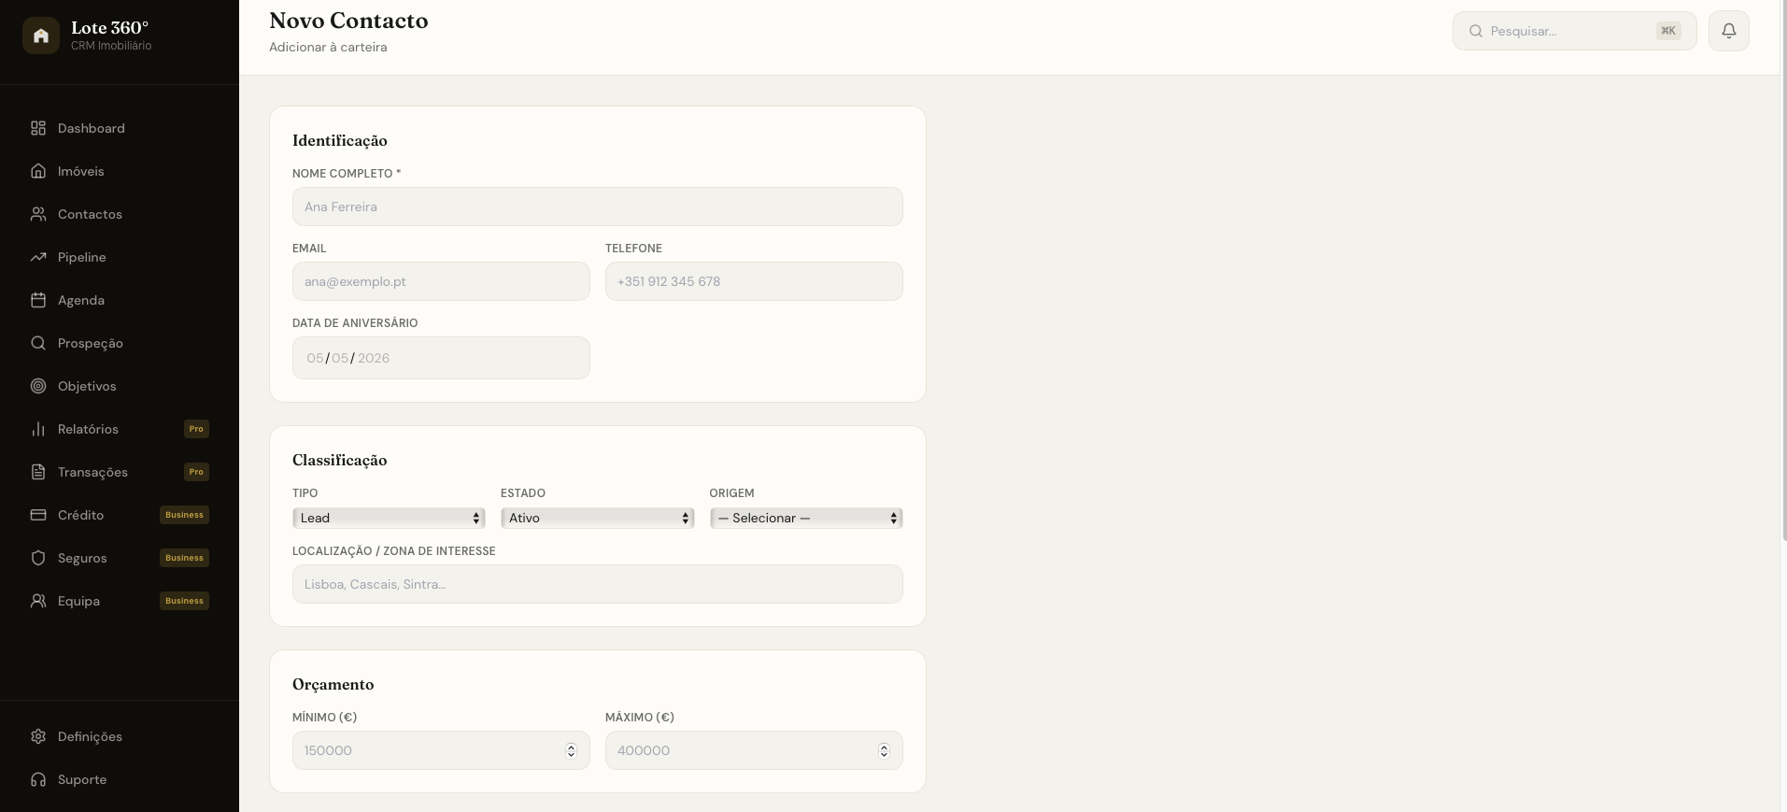Click the Mínimo budget stepper arrows
Image resolution: width=1787 pixels, height=812 pixels.
point(571,750)
